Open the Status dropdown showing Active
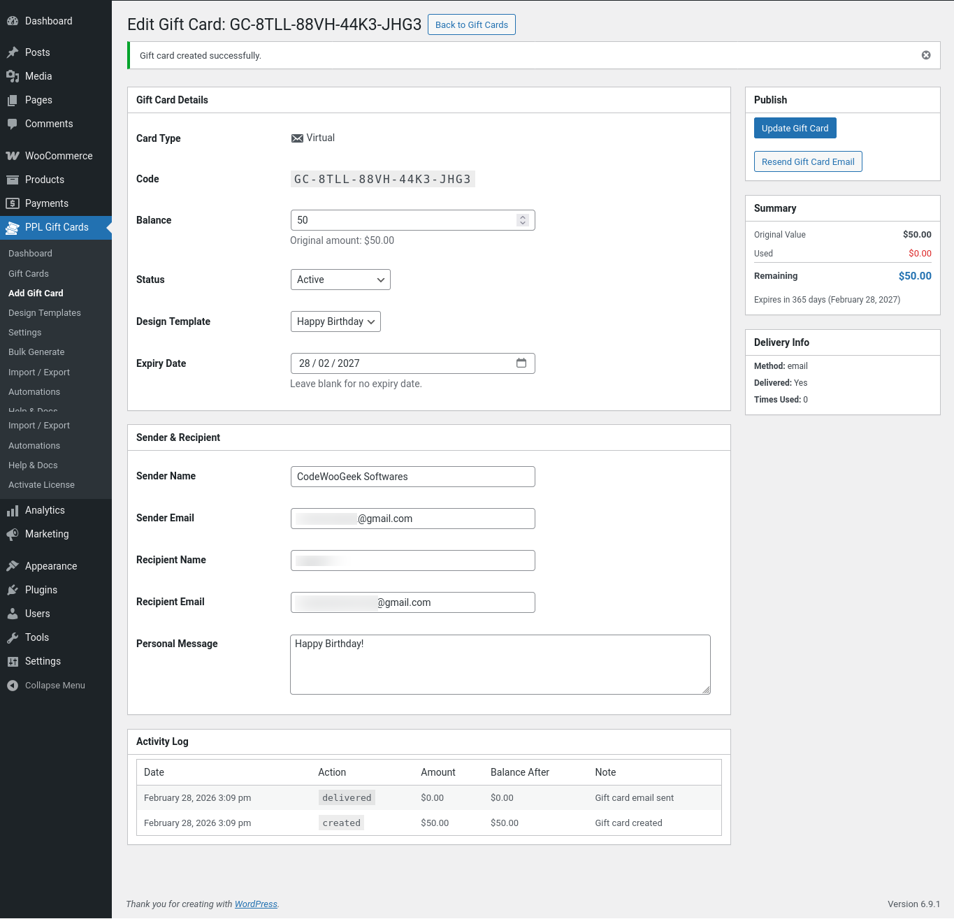The image size is (954, 919). tap(340, 280)
